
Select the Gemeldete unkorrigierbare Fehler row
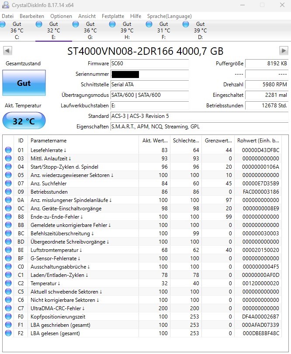point(143,225)
